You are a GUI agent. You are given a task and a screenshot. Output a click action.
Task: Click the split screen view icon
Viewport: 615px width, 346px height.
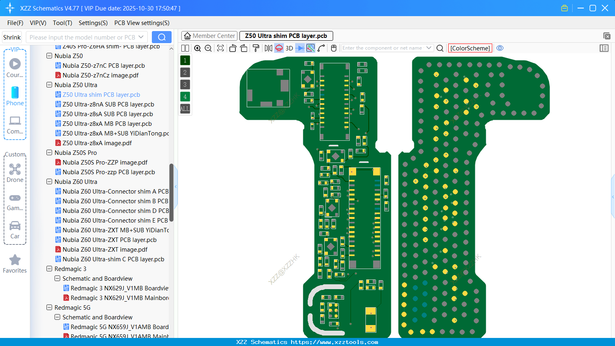[185, 48]
